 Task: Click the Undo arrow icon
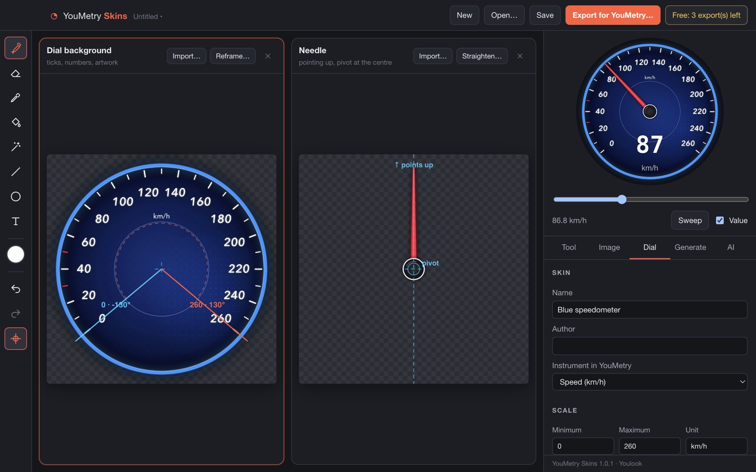click(16, 289)
